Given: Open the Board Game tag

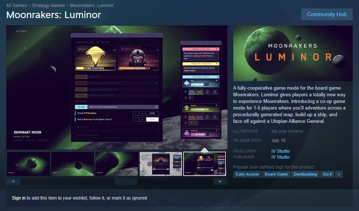Looking at the screenshot, I should point(276,174).
